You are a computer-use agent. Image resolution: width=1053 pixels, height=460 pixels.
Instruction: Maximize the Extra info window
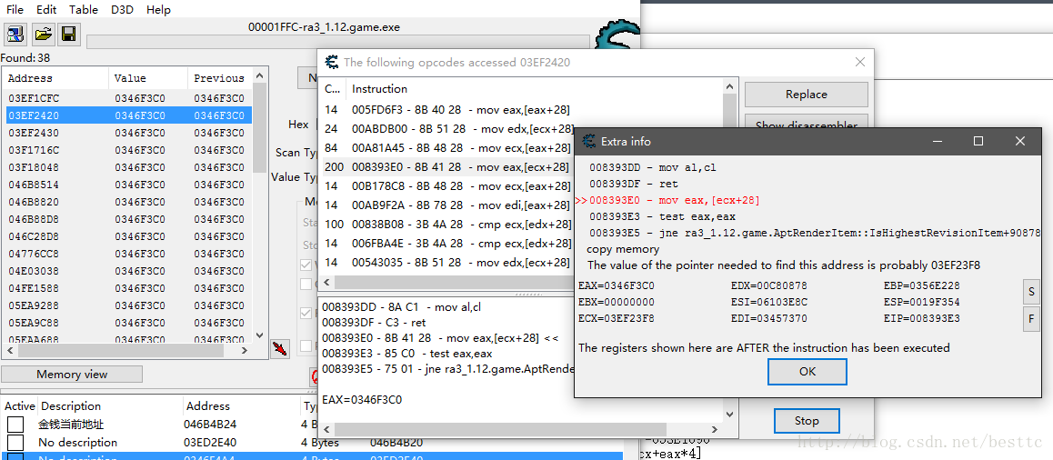pyautogui.click(x=978, y=141)
